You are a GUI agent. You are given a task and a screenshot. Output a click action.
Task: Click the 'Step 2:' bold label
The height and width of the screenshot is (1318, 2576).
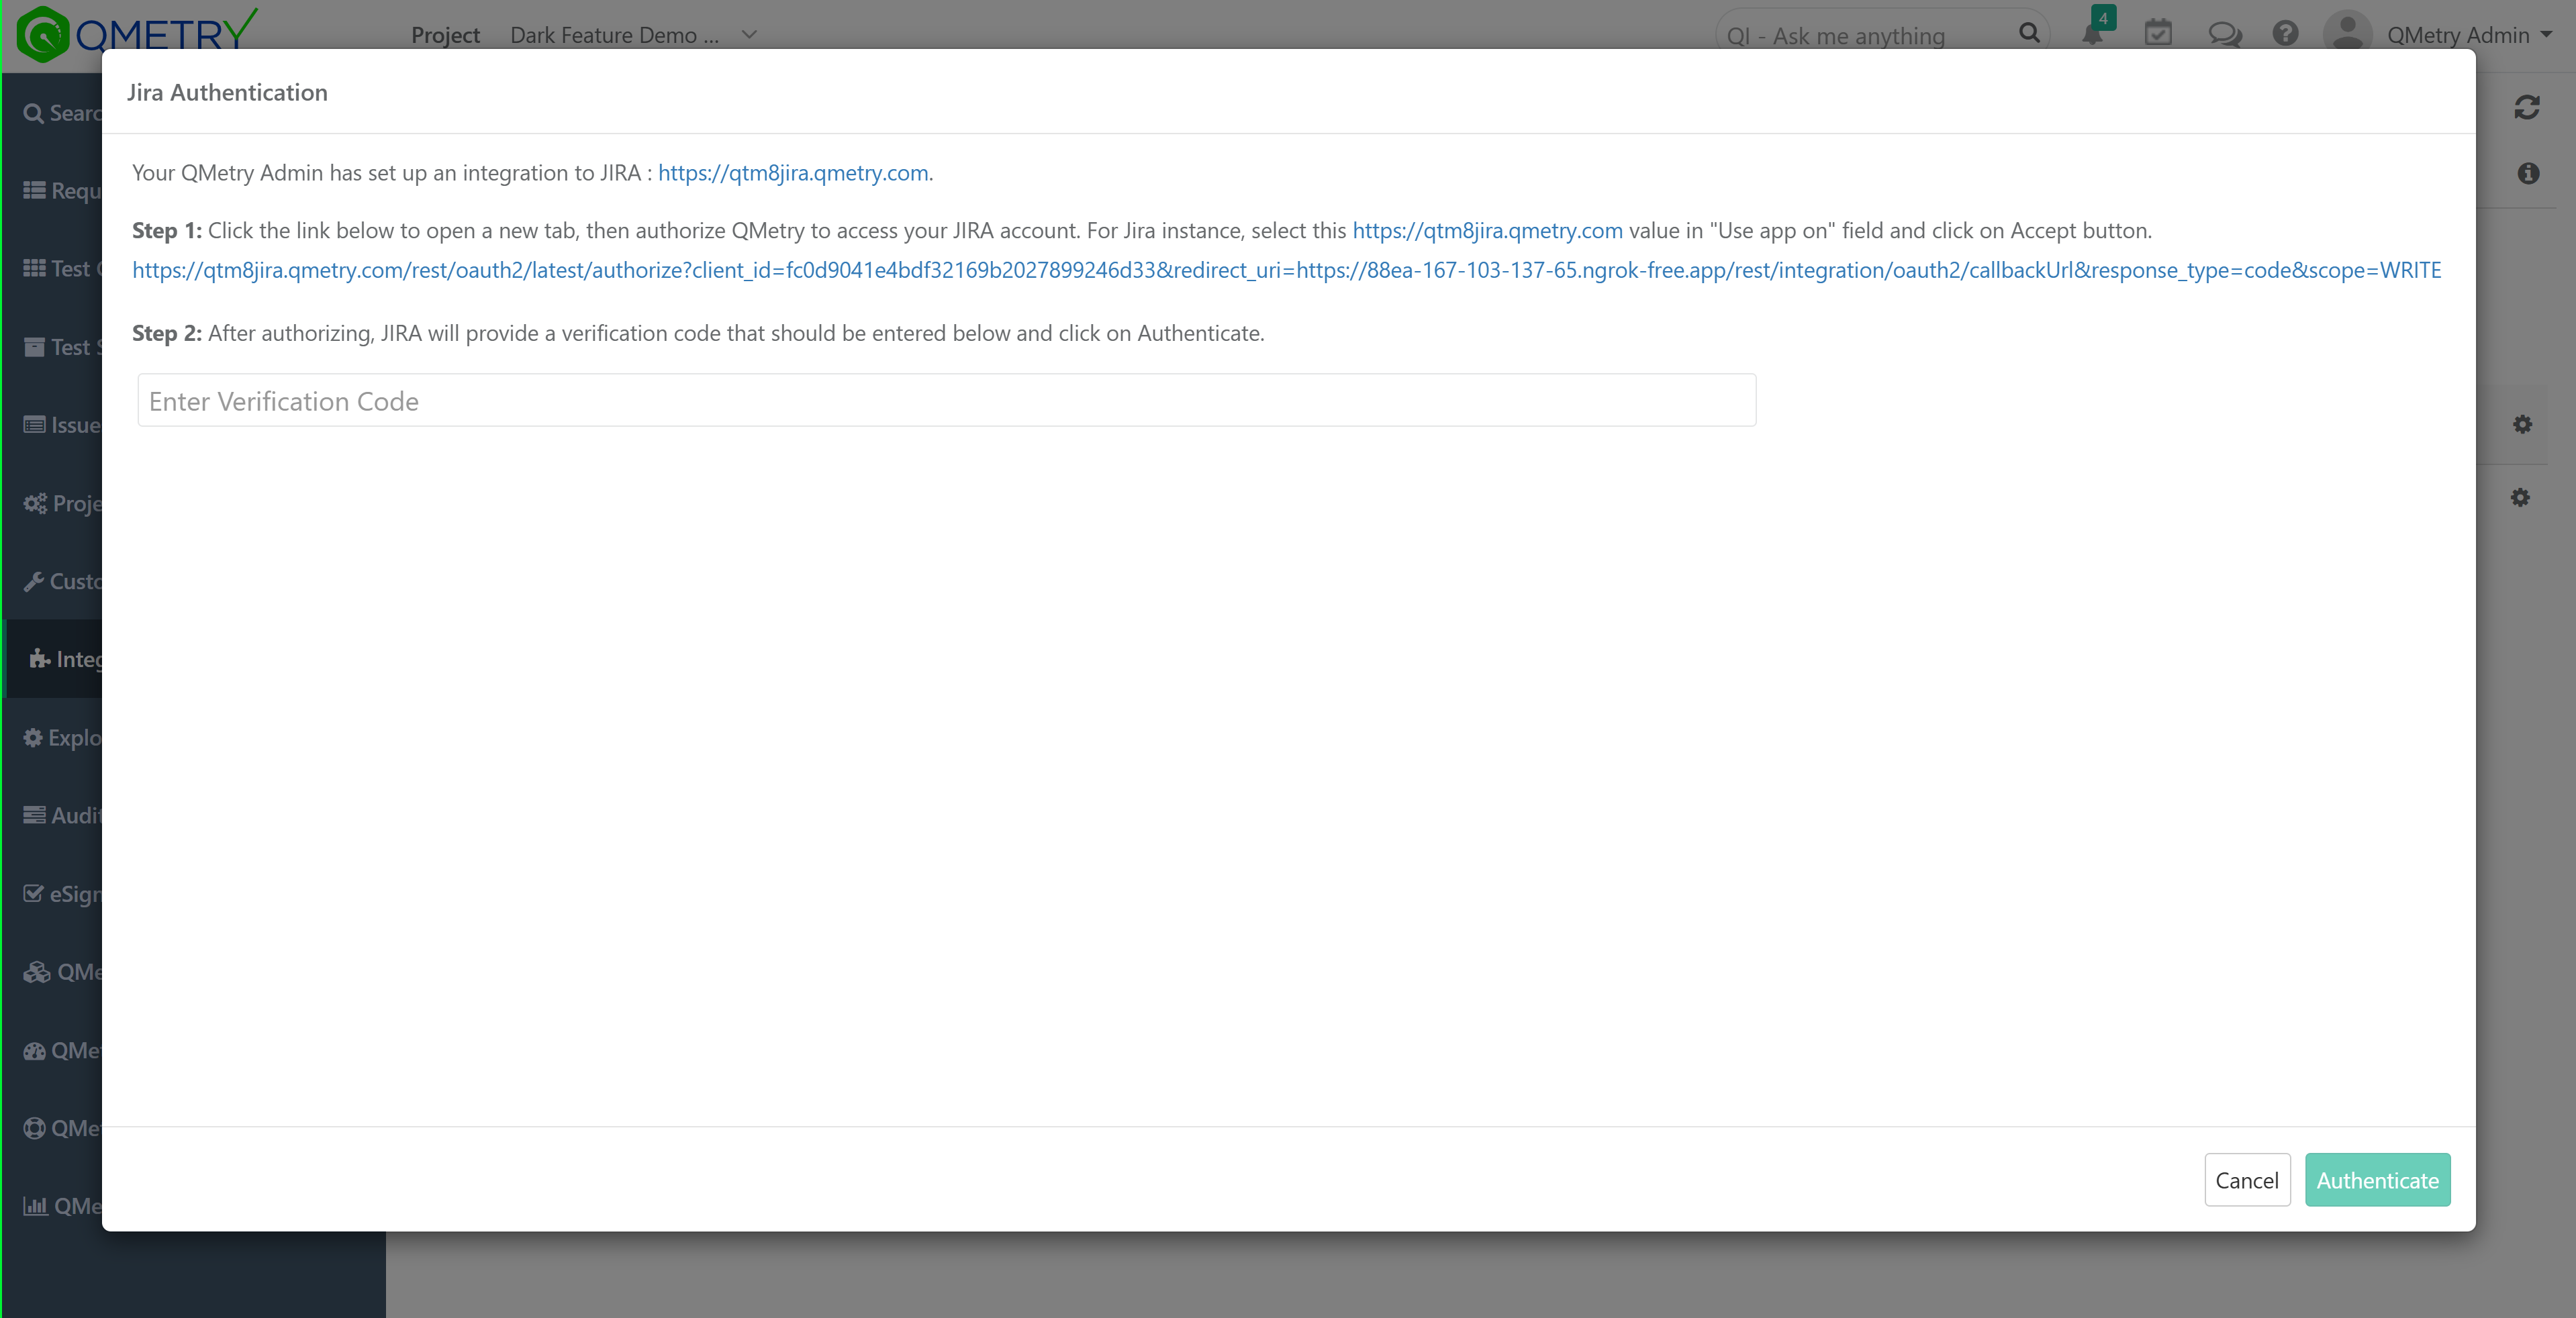point(167,334)
